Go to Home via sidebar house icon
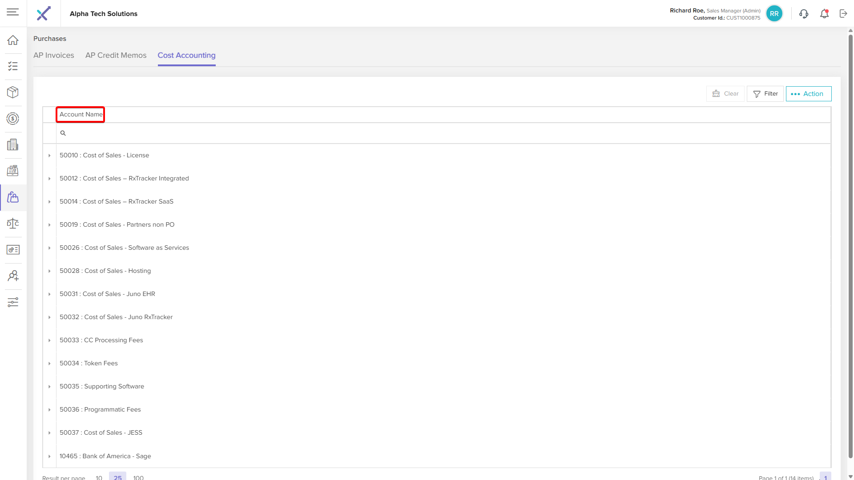 tap(13, 40)
